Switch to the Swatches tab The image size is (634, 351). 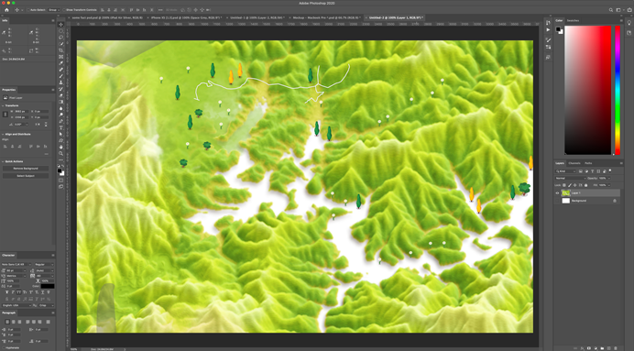point(573,21)
